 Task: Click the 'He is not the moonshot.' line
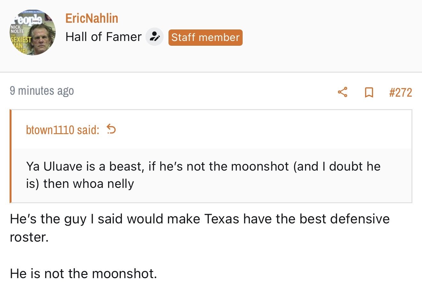pos(83,274)
